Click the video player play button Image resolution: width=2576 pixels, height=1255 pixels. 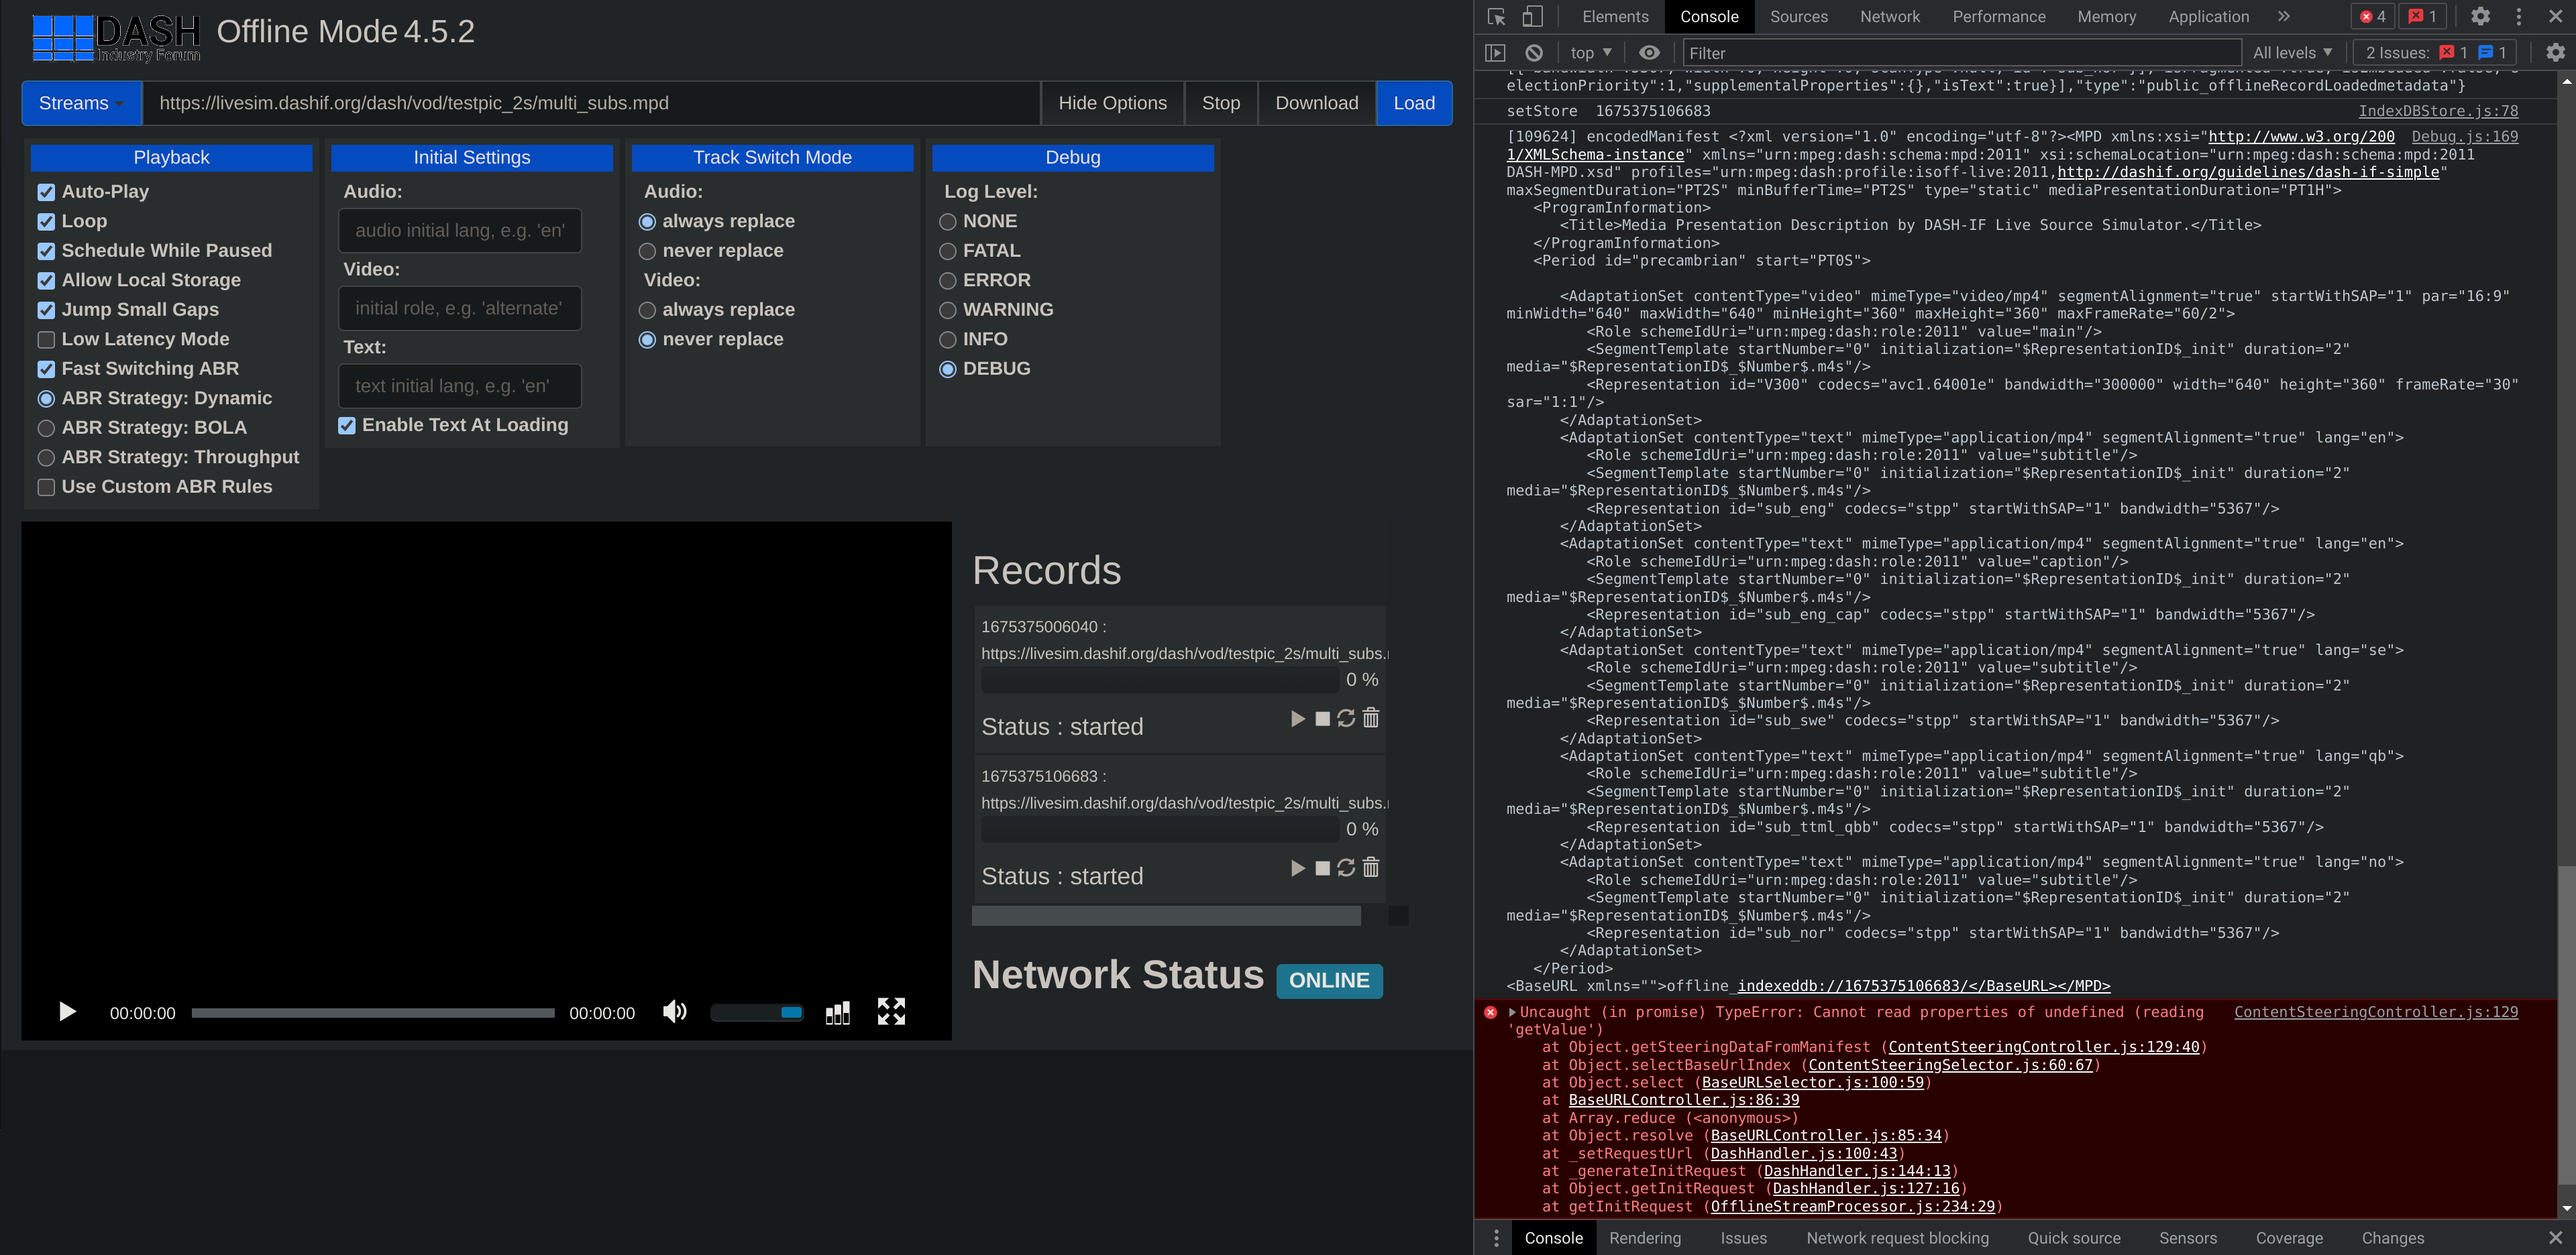67,1012
